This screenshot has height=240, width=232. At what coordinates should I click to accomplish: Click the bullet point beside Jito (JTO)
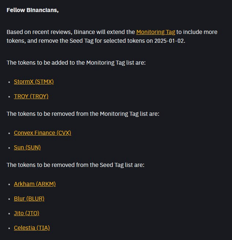pos(9,214)
